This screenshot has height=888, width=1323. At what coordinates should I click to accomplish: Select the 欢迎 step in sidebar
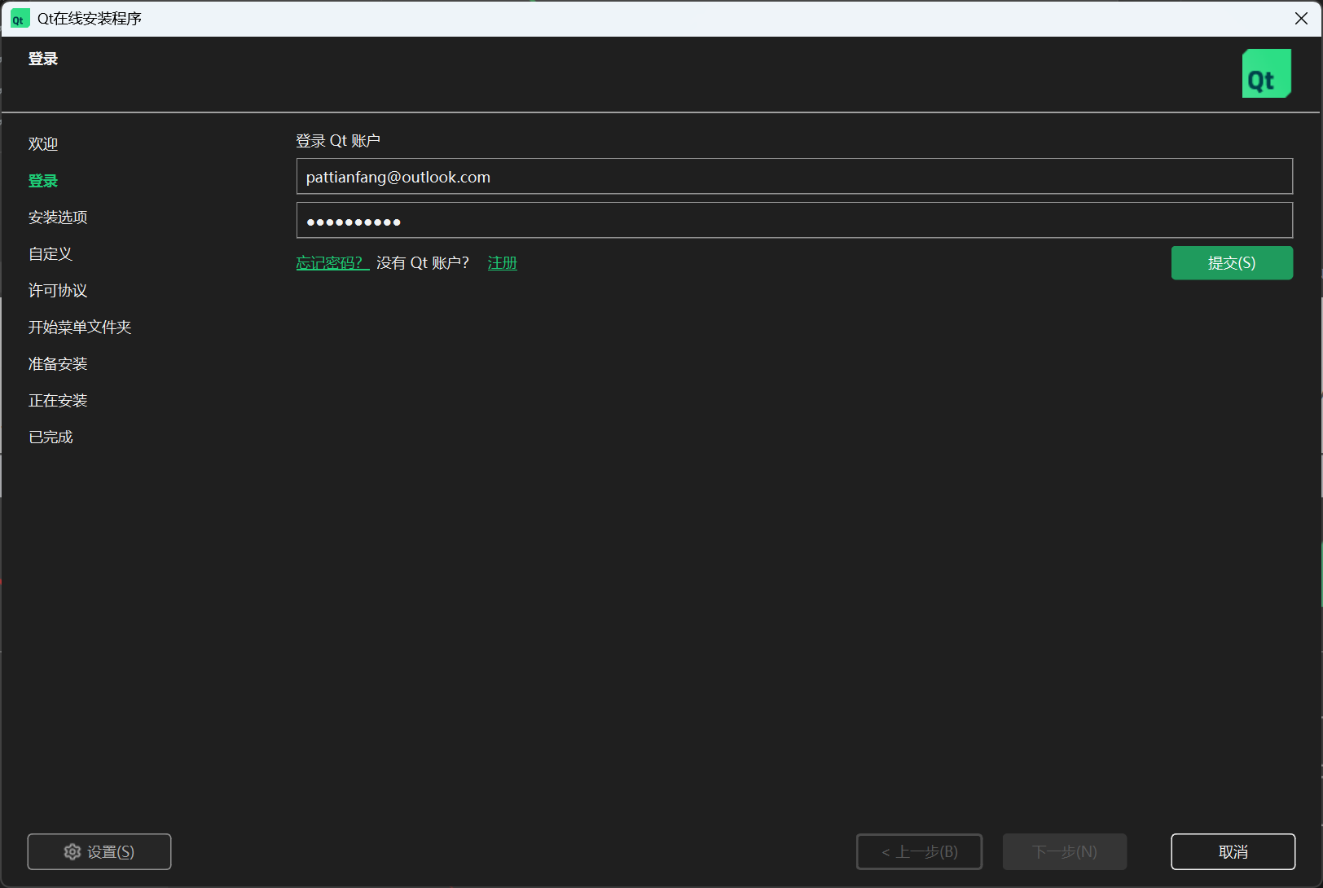click(43, 144)
